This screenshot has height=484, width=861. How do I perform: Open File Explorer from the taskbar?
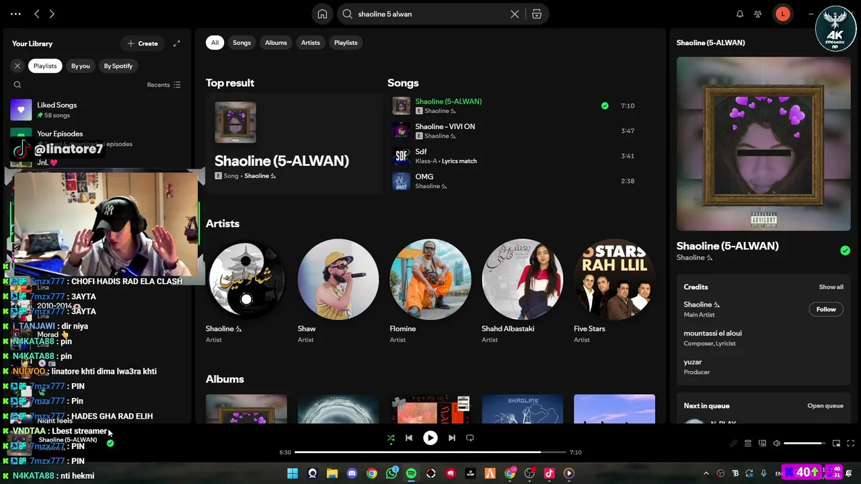(x=332, y=474)
